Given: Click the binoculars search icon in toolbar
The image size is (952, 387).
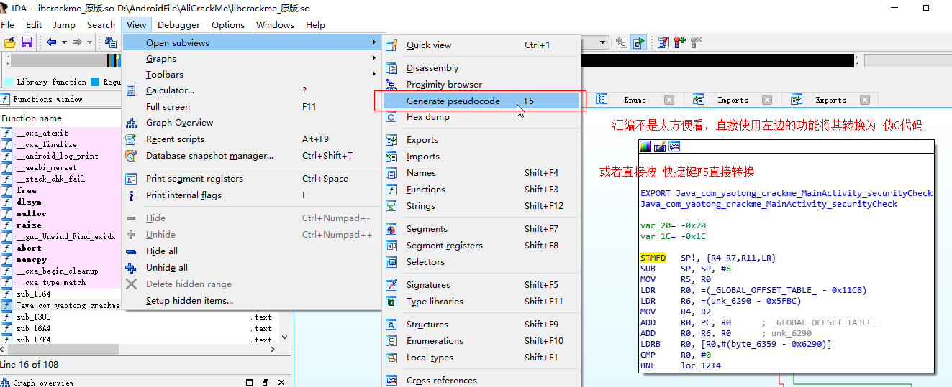Looking at the screenshot, I should (x=112, y=42).
